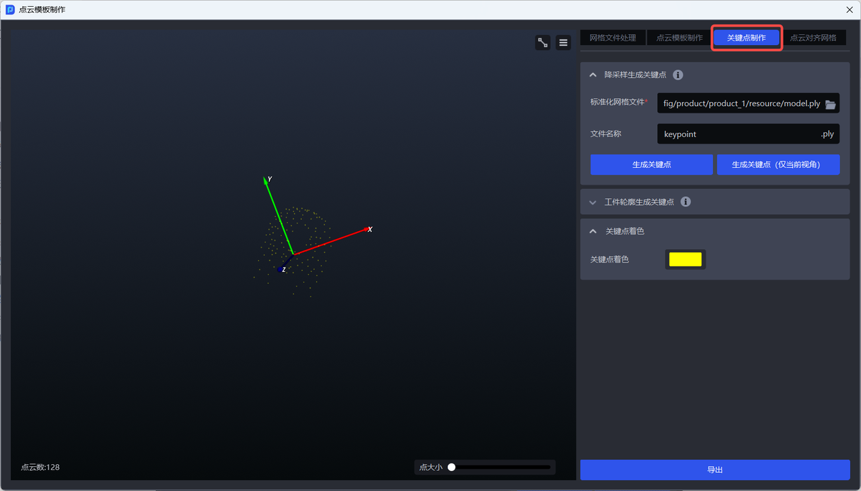Click the info icon beside 工件轮廓生成关键点
Screen dimensions: 861x491
click(x=685, y=202)
